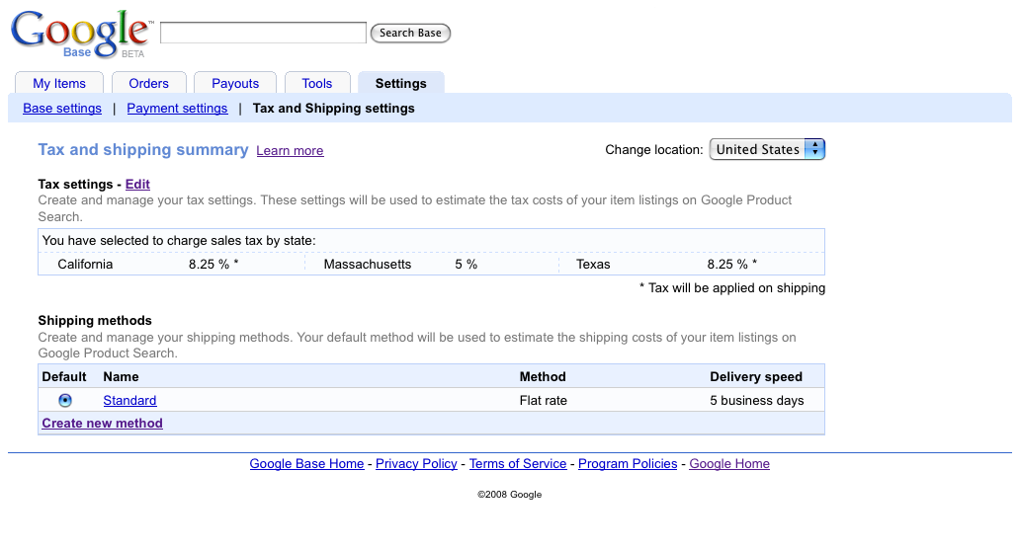Edit the tax settings

click(x=137, y=185)
